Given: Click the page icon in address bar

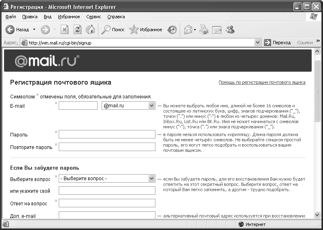Looking at the screenshot, I should coord(24,43).
